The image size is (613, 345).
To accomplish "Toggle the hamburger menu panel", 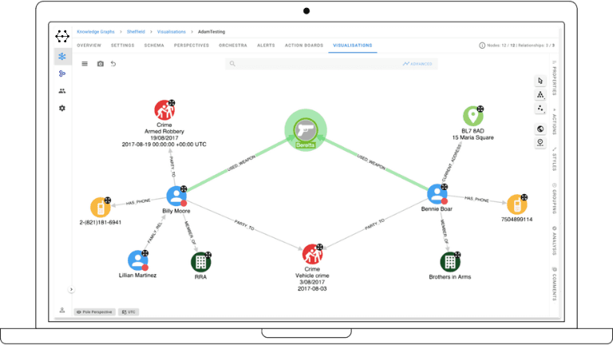I will pyautogui.click(x=85, y=63).
